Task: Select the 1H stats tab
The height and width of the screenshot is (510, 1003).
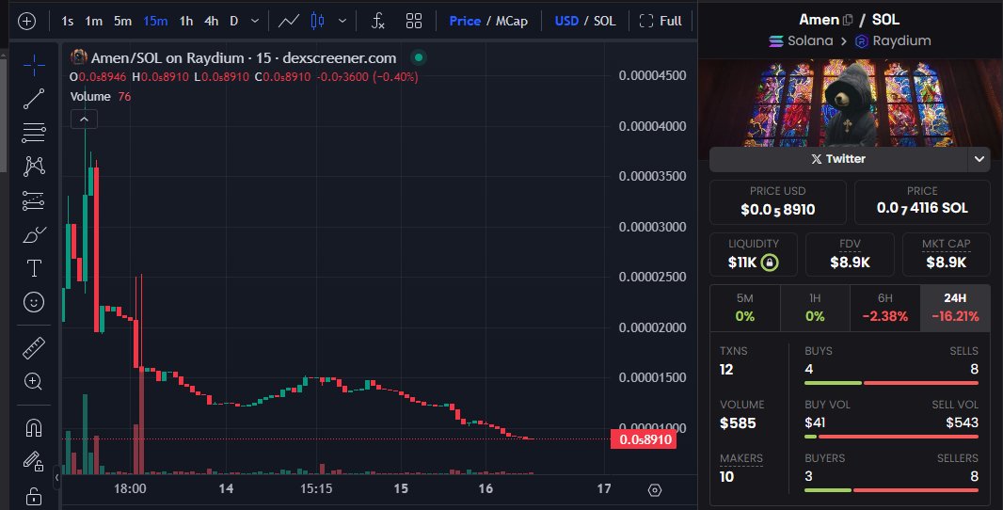Action: tap(815, 308)
